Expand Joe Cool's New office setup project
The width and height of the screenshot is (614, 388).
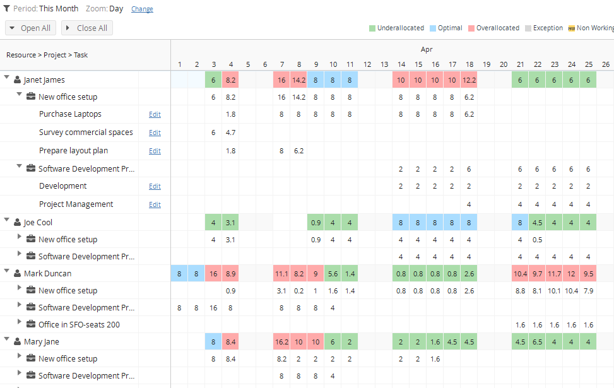tap(19, 237)
